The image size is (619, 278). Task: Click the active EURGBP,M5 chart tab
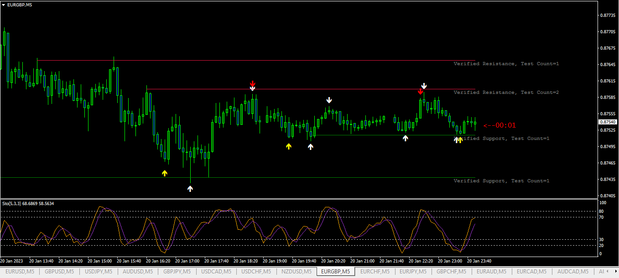click(336, 272)
